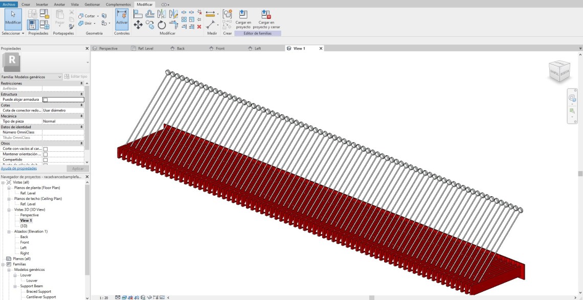
Task: Click the ViewCube in the viewport
Action: (x=558, y=72)
